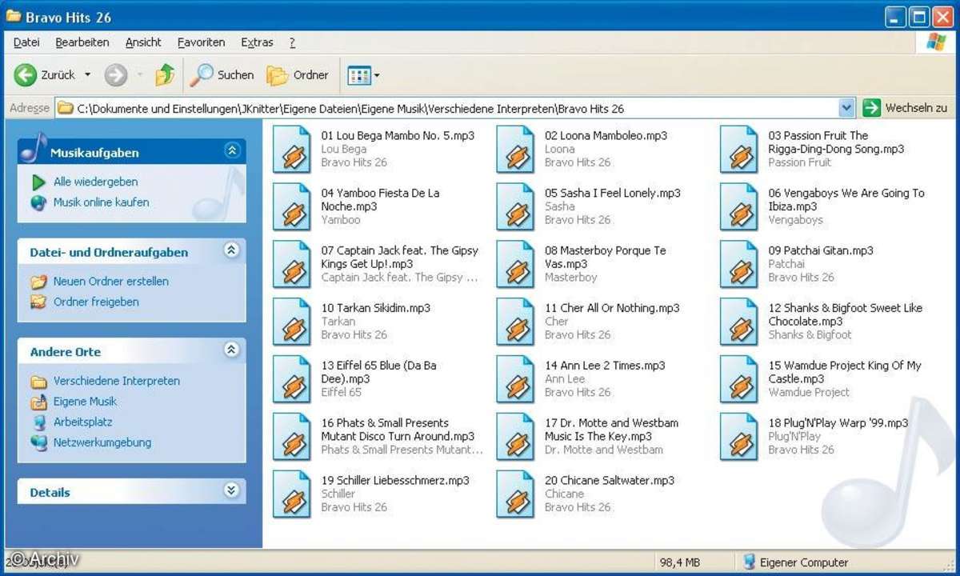Collapse the Musikaufgaben panel
960x576 pixels.
[x=232, y=150]
